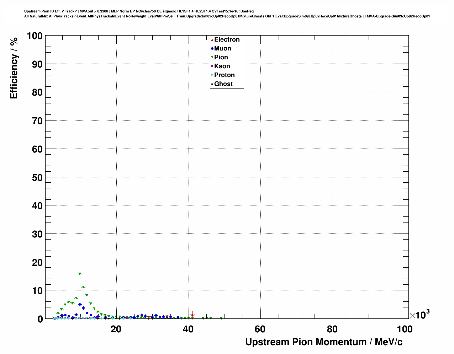Viewport: 454px width, 354px height.
Task: Select the highest green Pion data point
Action: [x=80, y=274]
